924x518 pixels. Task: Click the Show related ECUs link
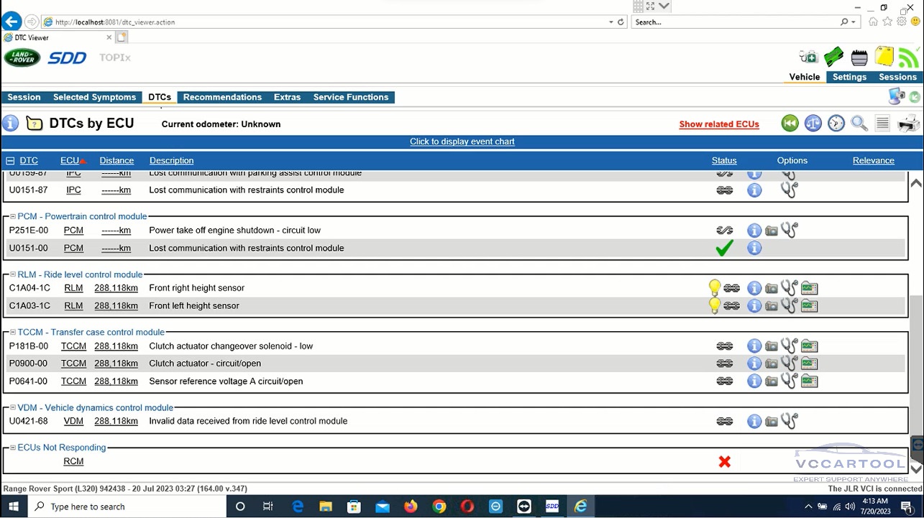click(x=718, y=124)
